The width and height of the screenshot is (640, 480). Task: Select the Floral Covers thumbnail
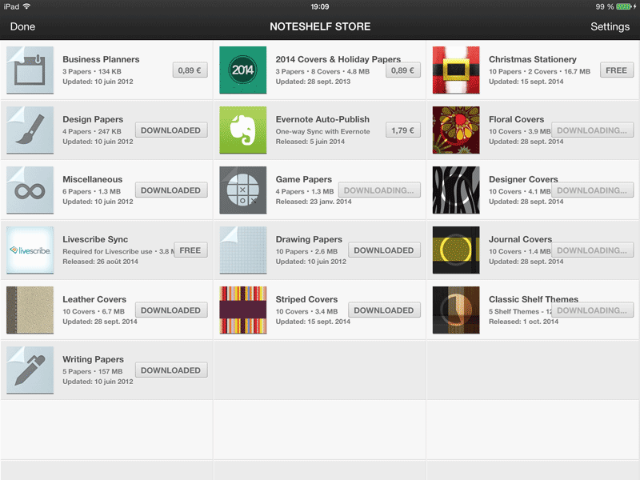456,130
